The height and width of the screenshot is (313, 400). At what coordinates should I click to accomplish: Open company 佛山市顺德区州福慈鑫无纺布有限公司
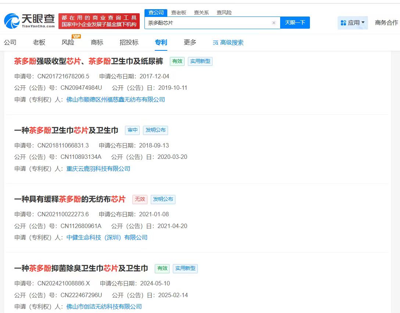click(115, 100)
